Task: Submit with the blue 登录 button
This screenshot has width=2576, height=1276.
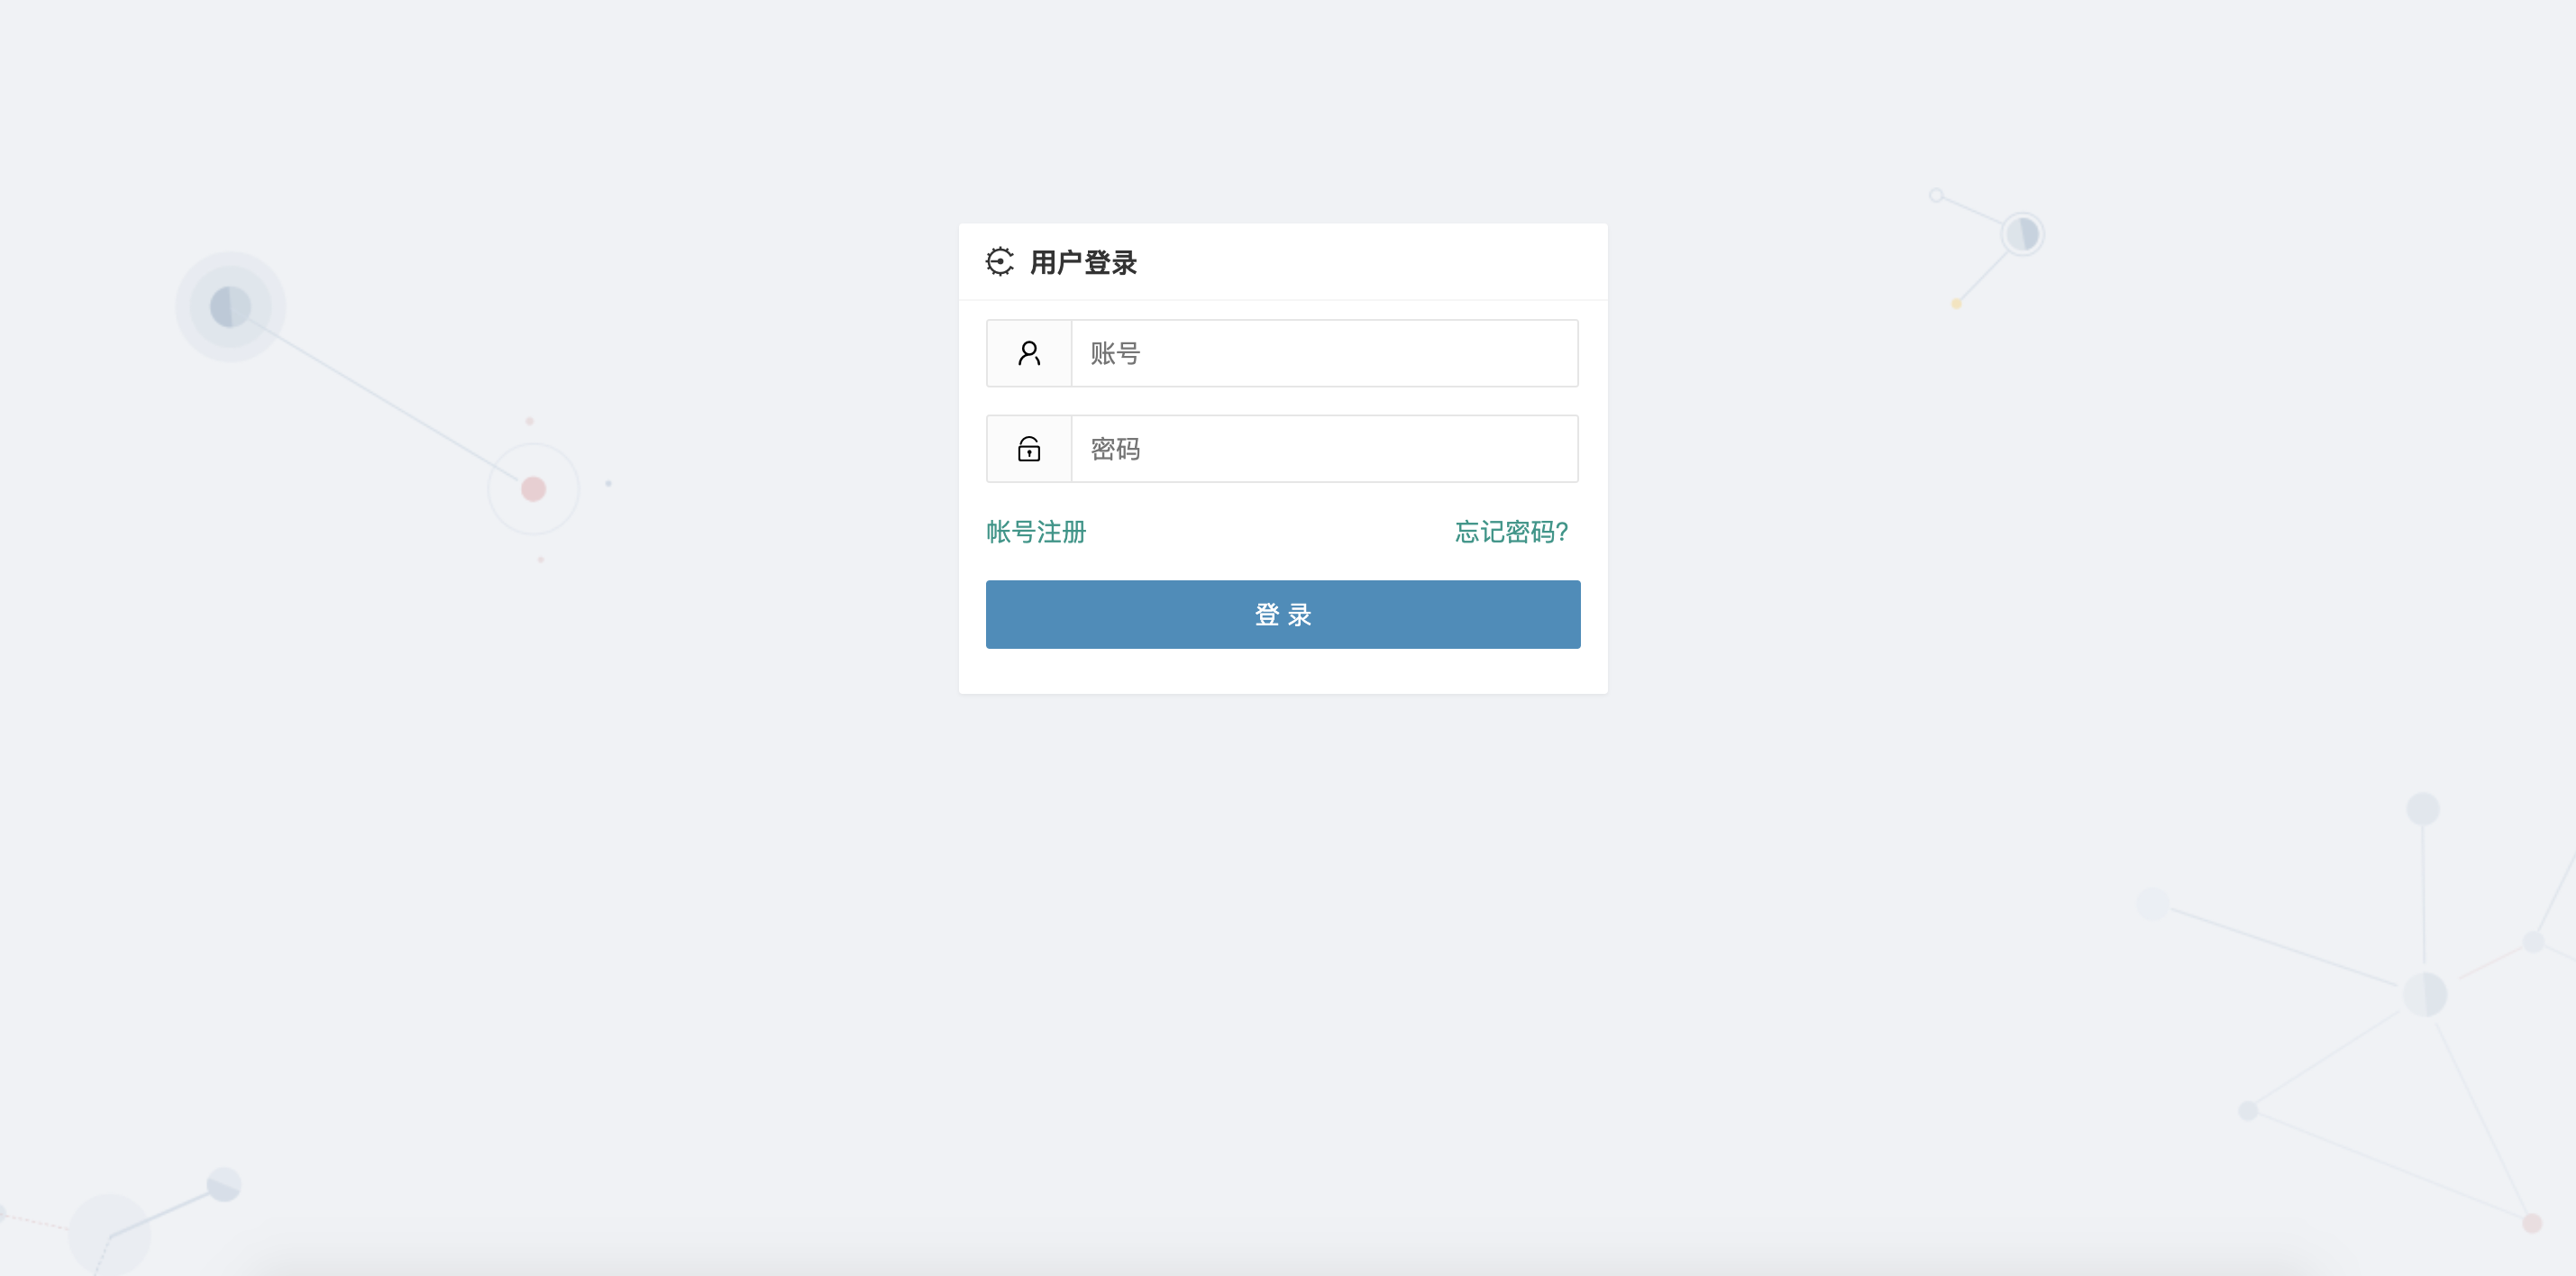Action: [x=1283, y=615]
